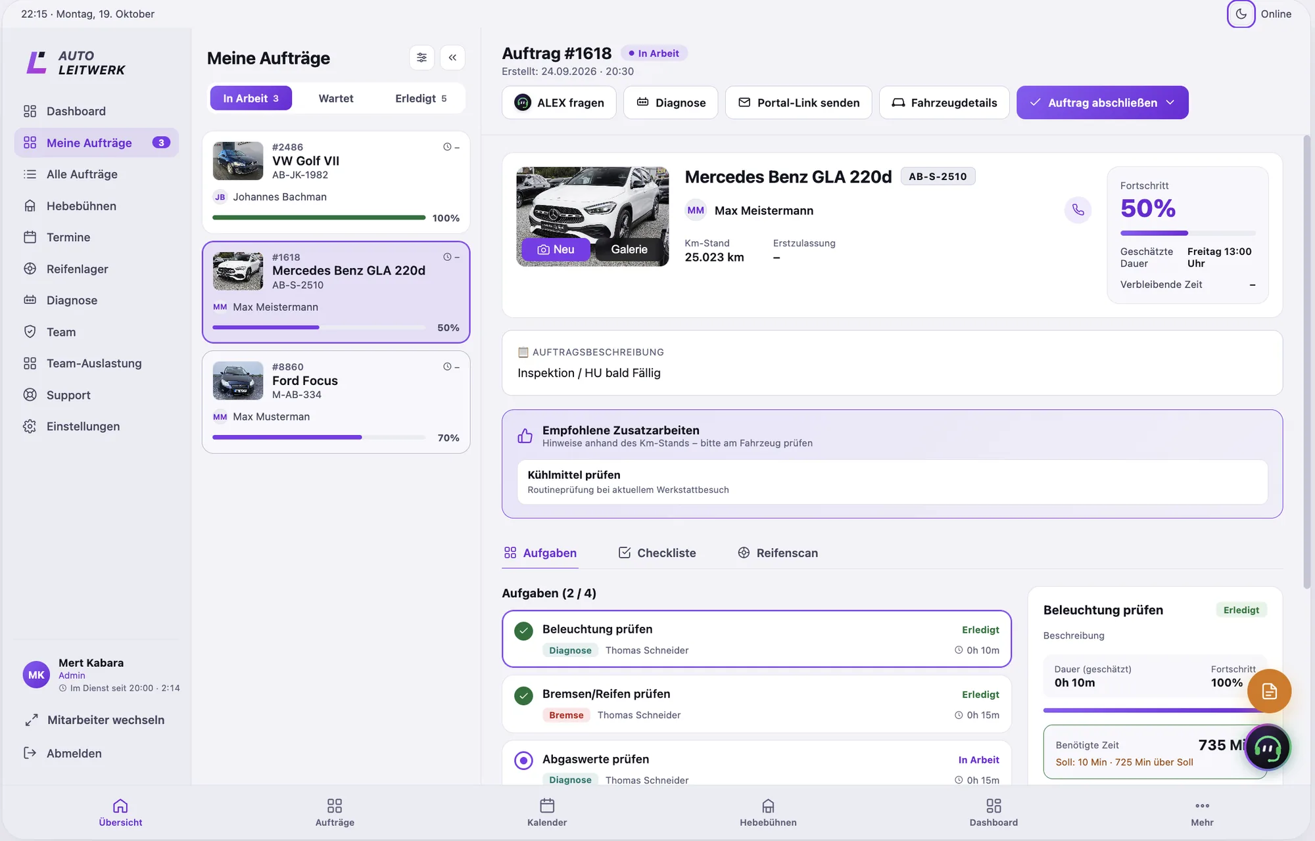Toggle the Bremsen/Reifen prüfen completed checkmark
The image size is (1315, 841).
[x=523, y=696]
